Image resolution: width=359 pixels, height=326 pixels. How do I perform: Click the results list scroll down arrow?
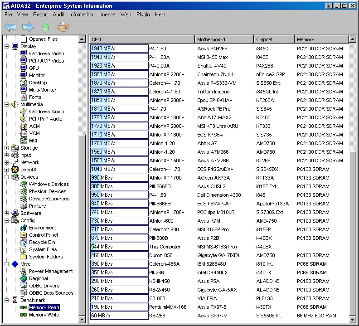pyautogui.click(x=352, y=321)
